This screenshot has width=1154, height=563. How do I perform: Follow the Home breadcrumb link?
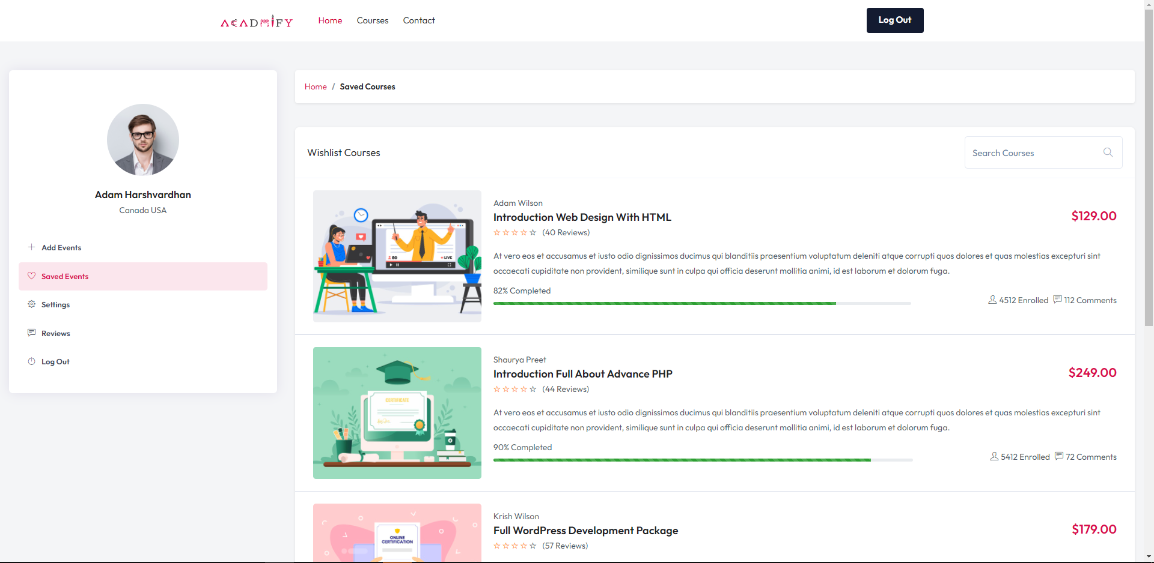316,86
